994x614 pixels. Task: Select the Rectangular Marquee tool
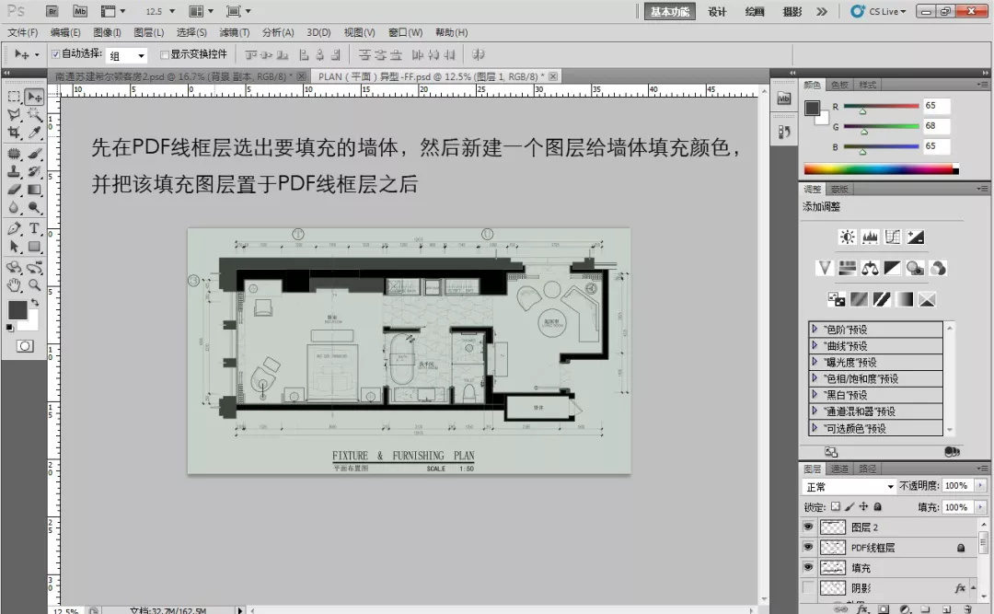pos(14,97)
